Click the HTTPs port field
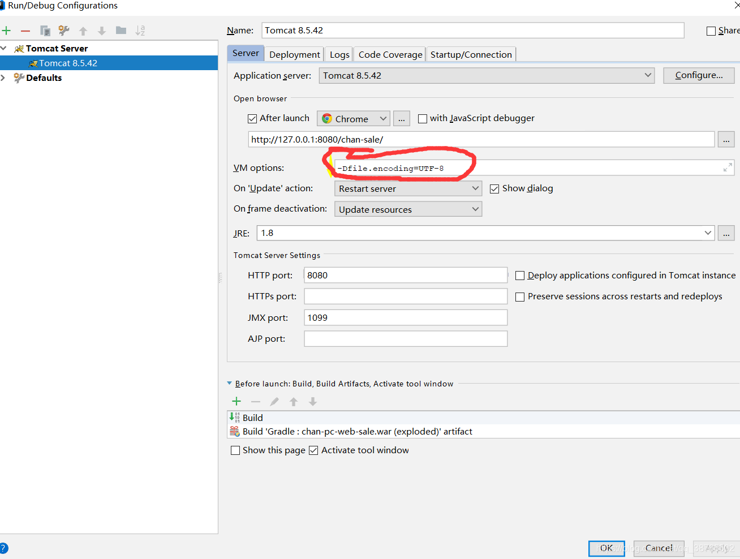This screenshot has height=559, width=740. click(406, 296)
